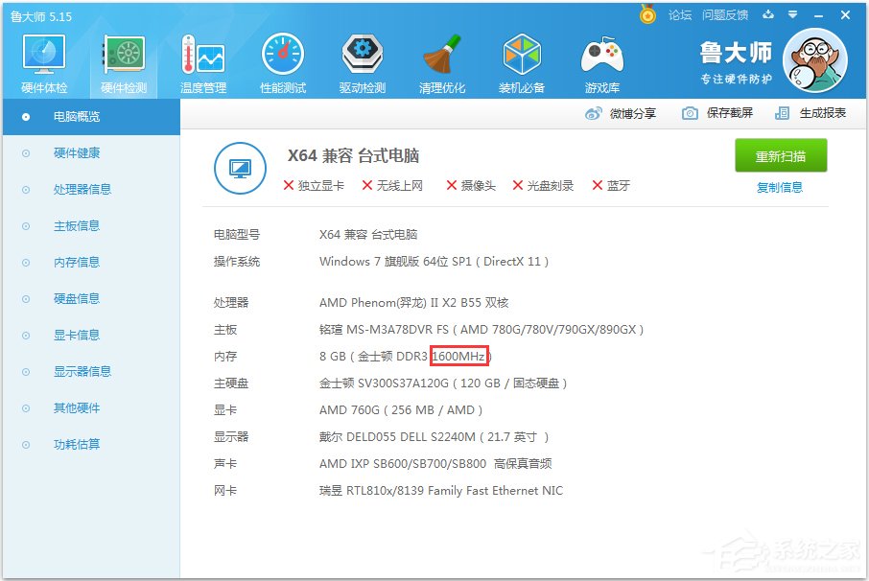Viewport: 869px width, 581px height.
Task: Click the medal achievement icon in title bar
Action: click(x=647, y=14)
